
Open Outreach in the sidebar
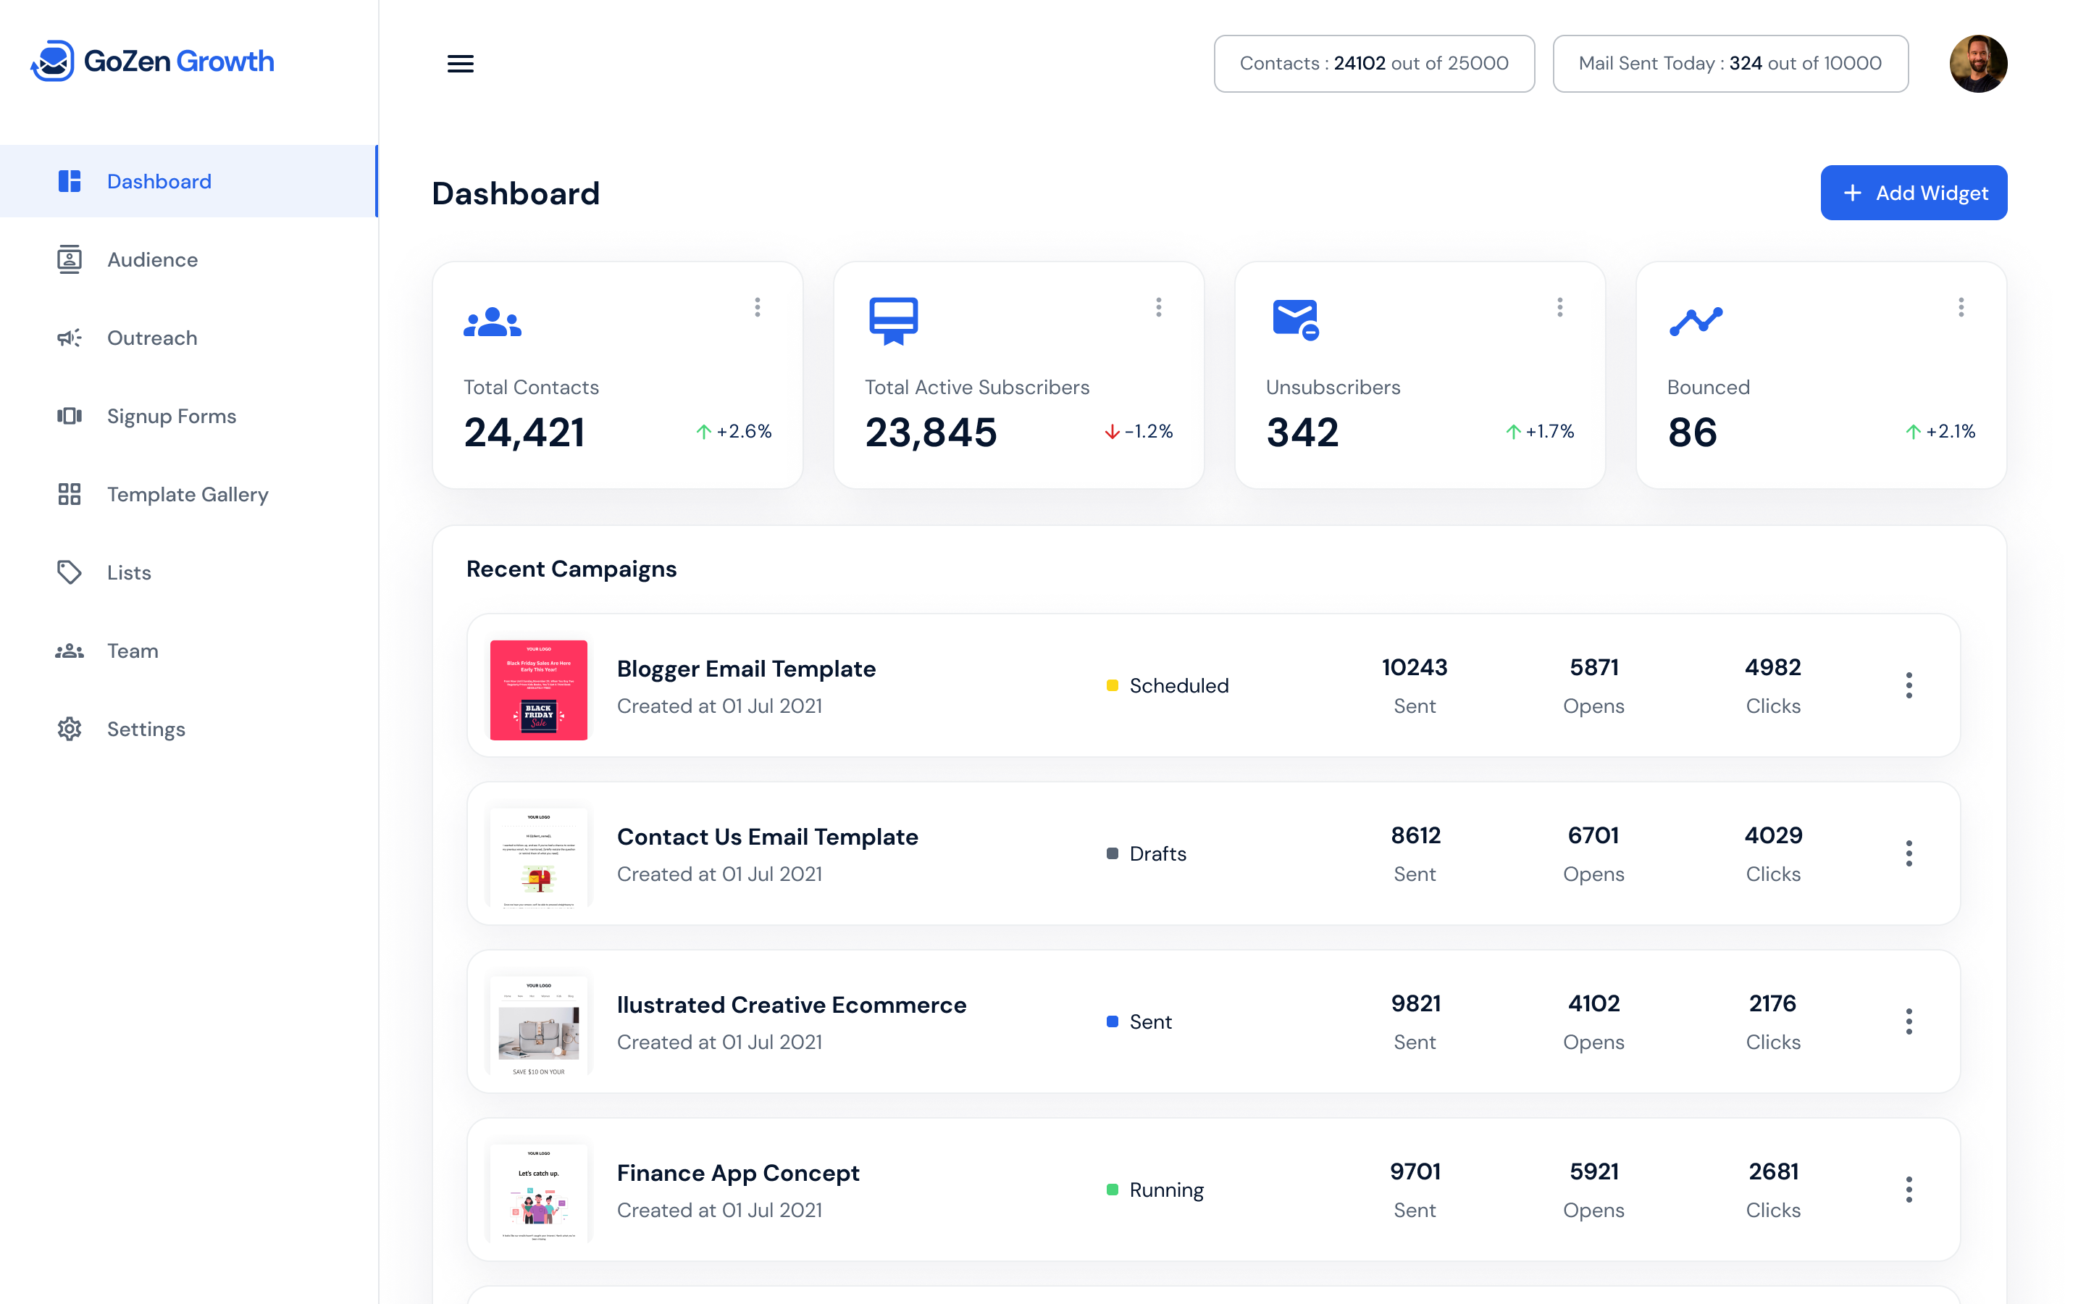click(189, 338)
